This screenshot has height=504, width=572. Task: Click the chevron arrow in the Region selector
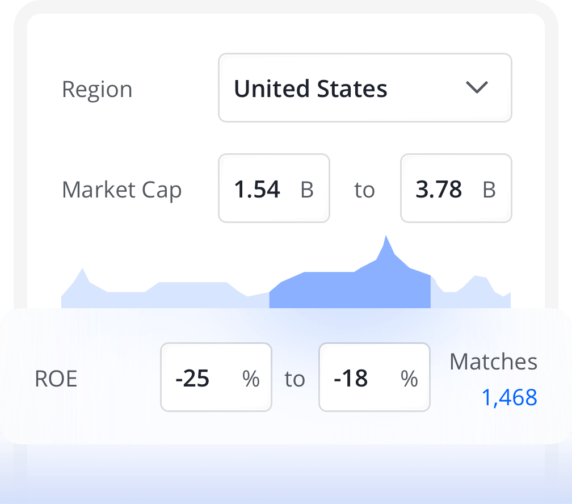click(476, 88)
